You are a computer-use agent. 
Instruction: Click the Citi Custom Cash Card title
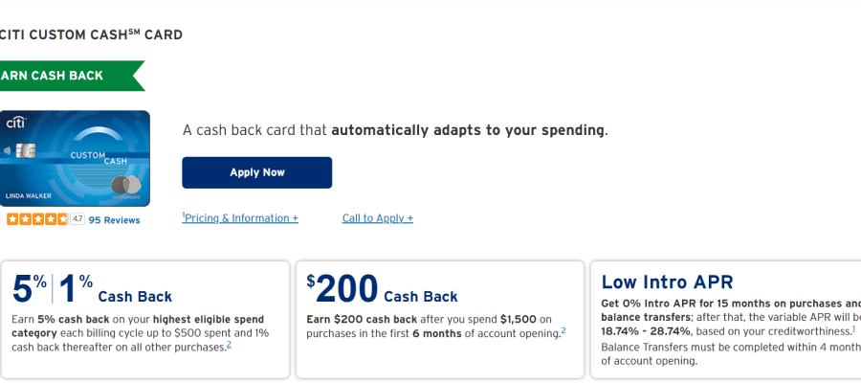coord(91,34)
